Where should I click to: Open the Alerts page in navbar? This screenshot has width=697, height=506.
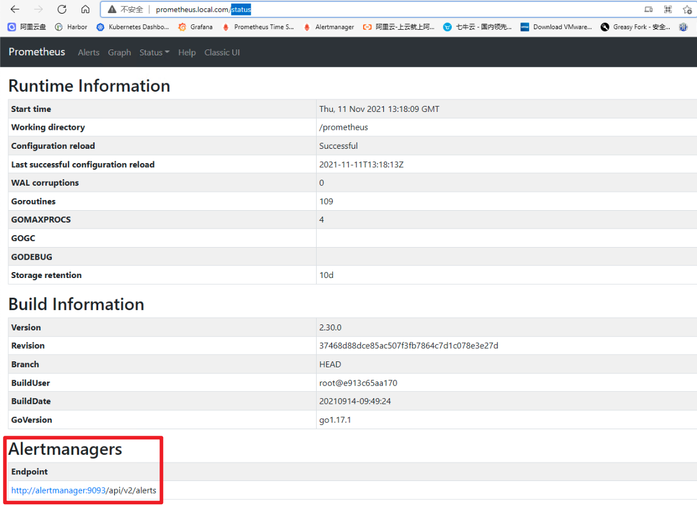pos(89,52)
